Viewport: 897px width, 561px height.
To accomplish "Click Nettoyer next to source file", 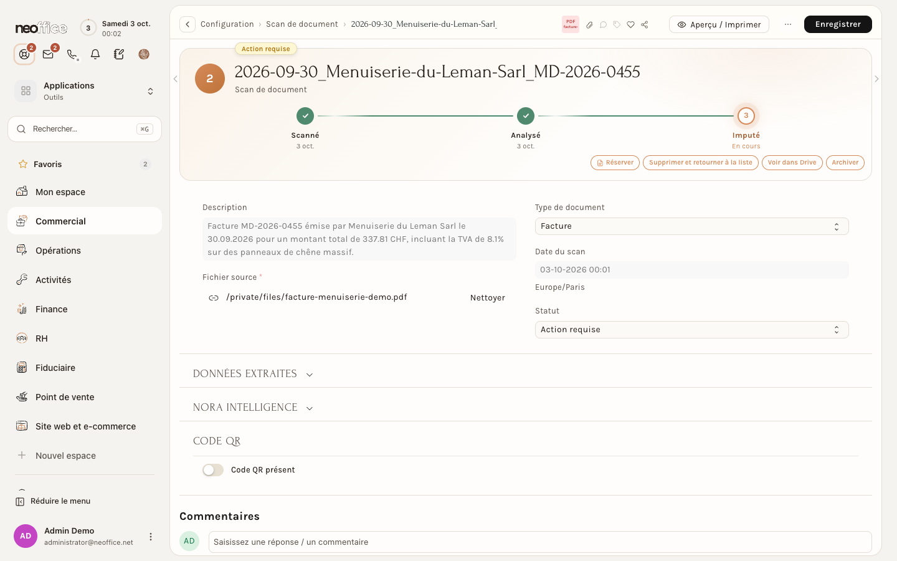I will pos(488,298).
